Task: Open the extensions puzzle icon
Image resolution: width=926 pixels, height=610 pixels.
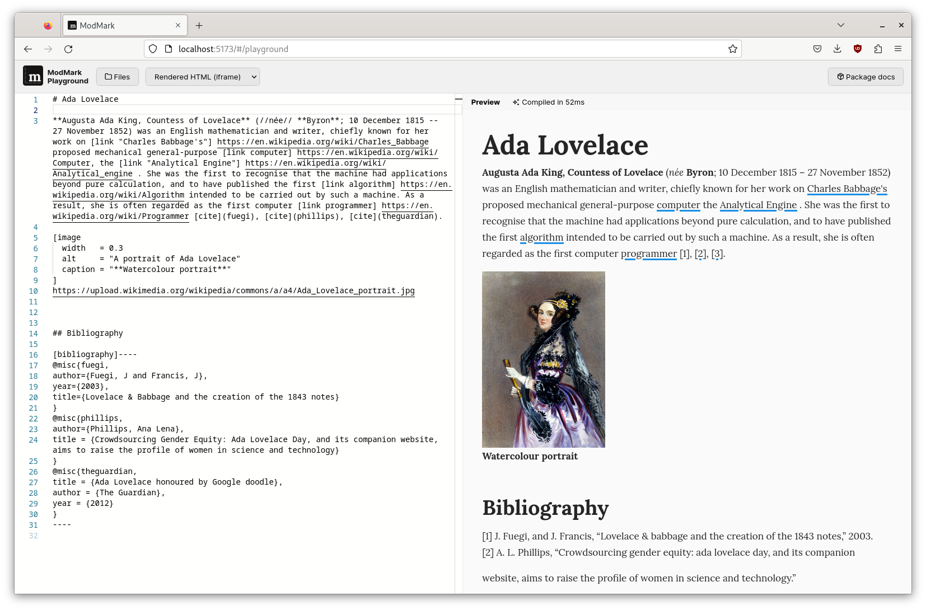Action: (x=878, y=49)
